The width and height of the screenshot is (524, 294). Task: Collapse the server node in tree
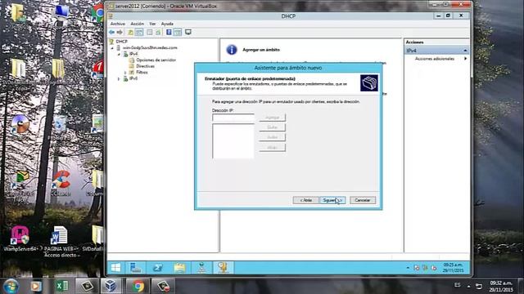click(x=113, y=48)
